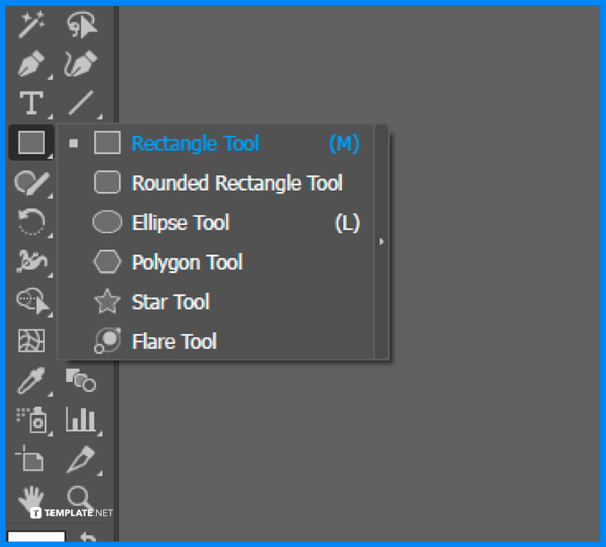Viewport: 606px width, 547px height.
Task: Select the Column Graph tool
Action: coord(81,419)
